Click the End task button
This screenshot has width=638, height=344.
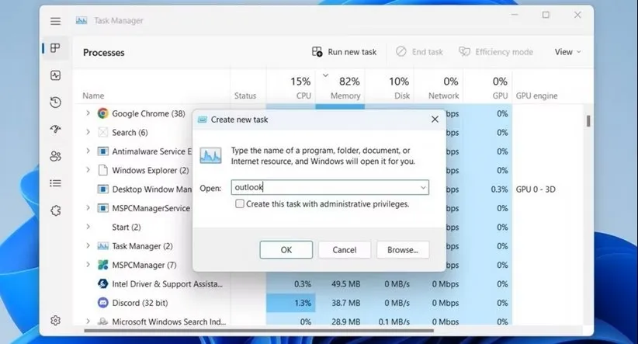point(419,52)
